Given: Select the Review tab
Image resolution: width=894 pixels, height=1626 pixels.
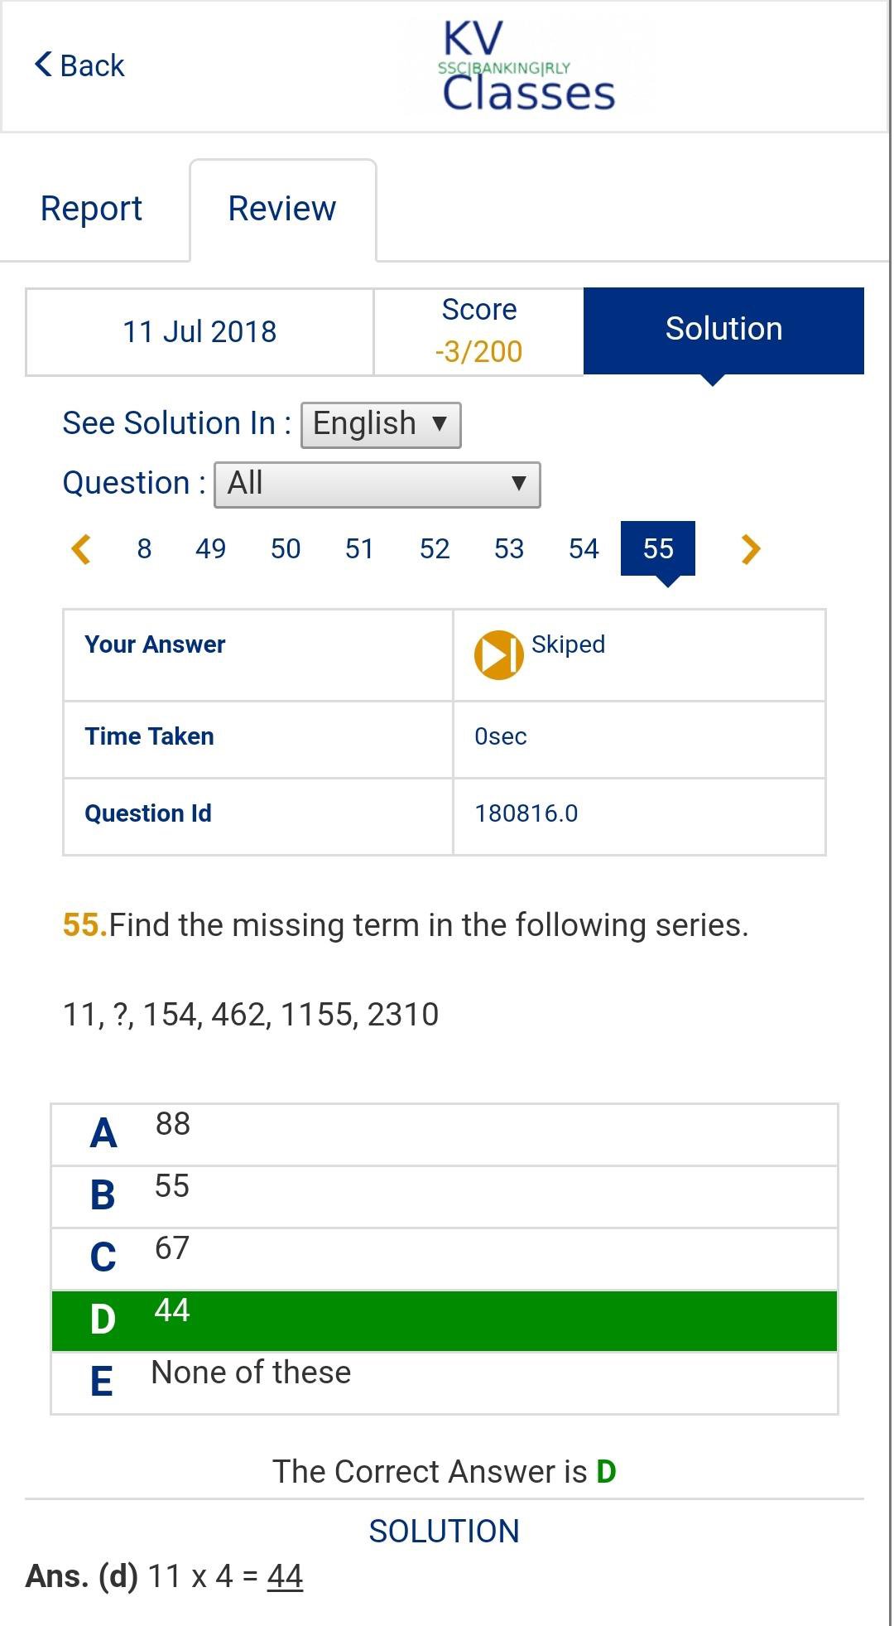Looking at the screenshot, I should (282, 209).
